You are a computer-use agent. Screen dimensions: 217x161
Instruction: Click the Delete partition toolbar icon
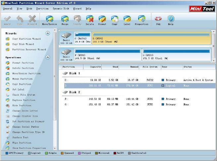(90, 19)
